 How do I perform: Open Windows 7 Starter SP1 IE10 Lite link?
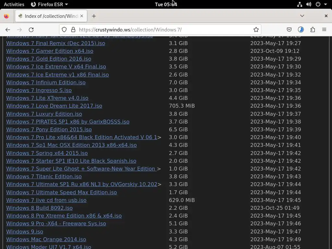71,161
